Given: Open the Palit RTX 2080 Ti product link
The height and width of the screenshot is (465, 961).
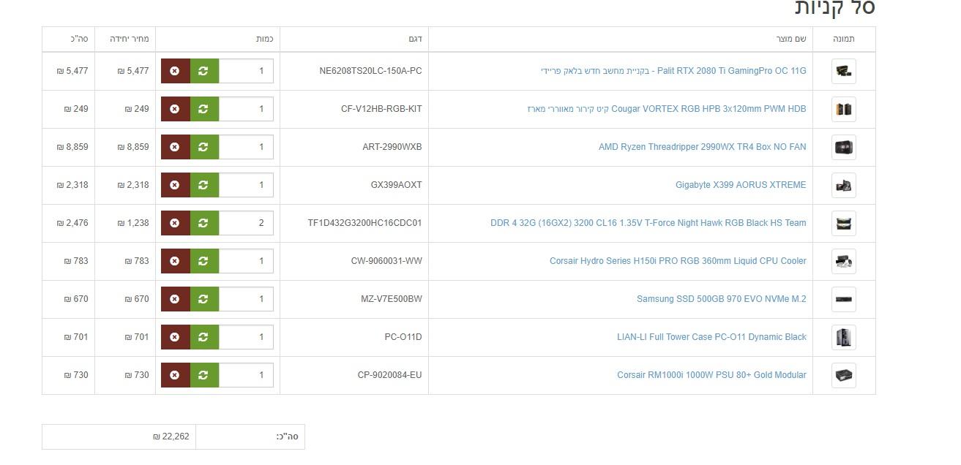Looking at the screenshot, I should click(x=673, y=71).
